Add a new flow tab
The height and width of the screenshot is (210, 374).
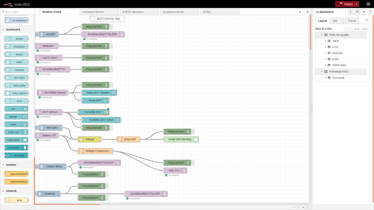point(300,12)
